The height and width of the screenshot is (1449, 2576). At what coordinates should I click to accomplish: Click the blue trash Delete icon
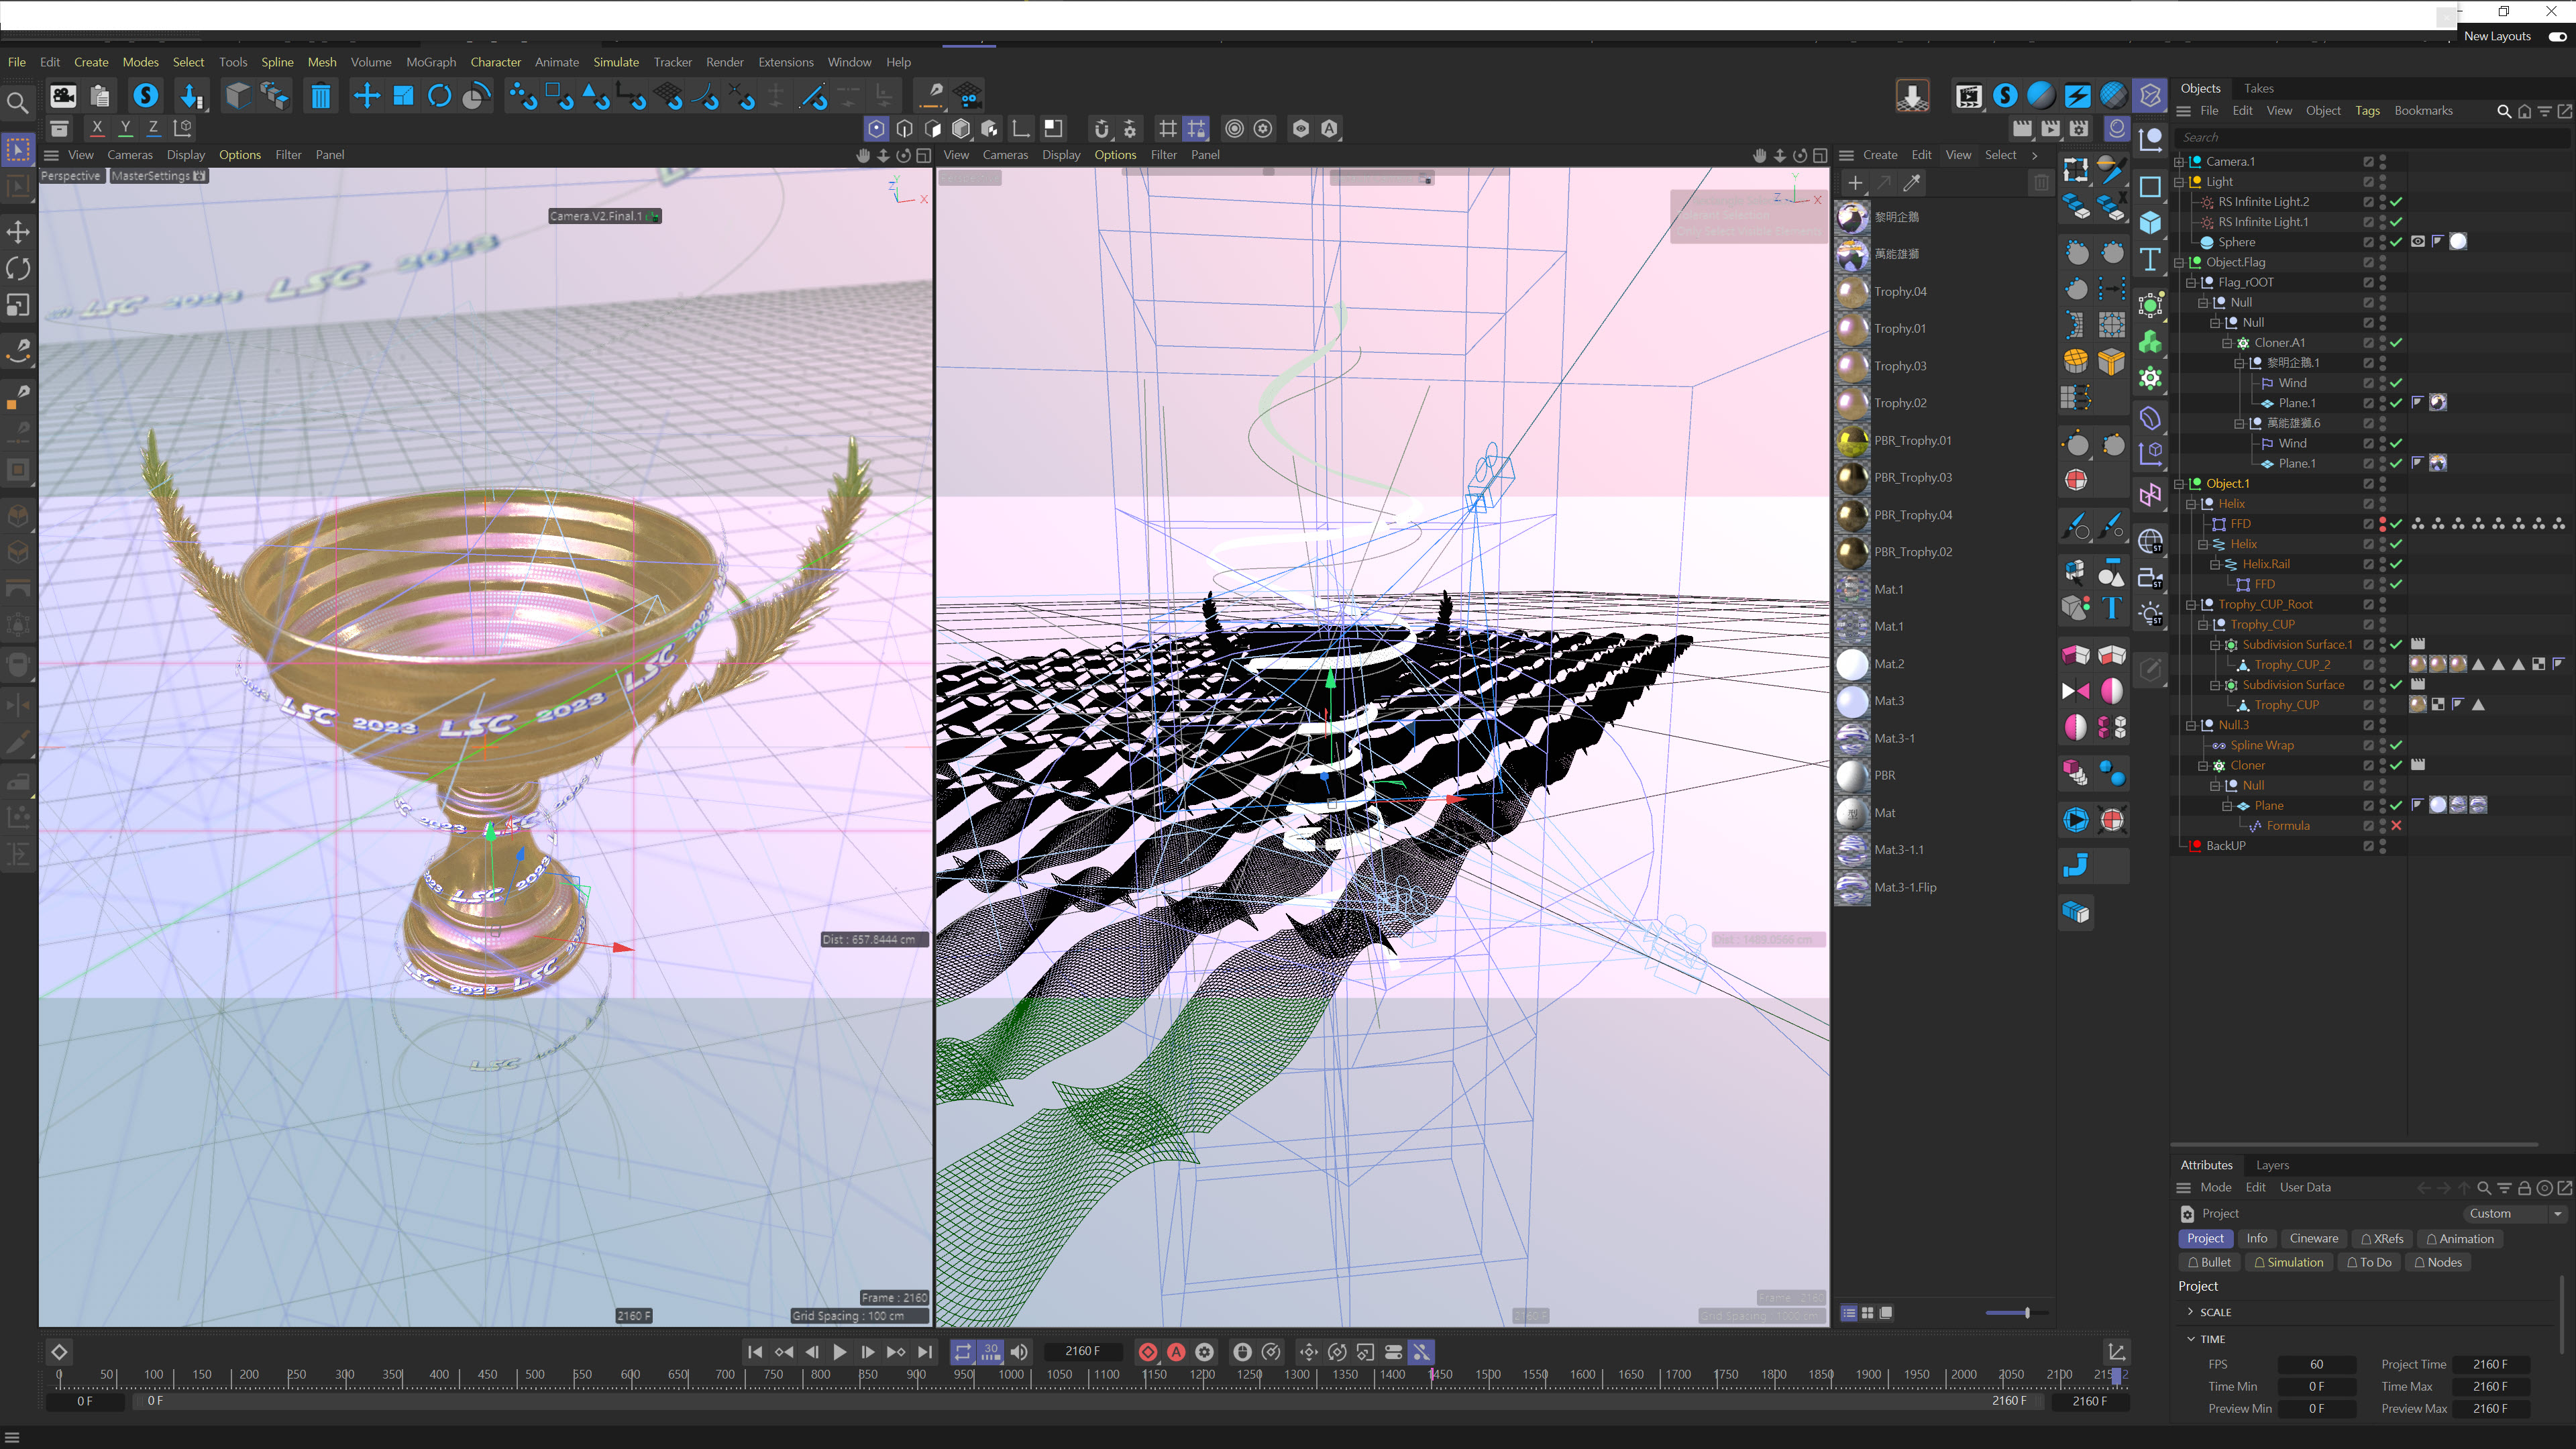(x=320, y=96)
